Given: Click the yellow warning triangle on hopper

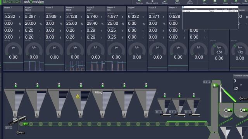Looking at the screenshot, I should [x=77, y=96].
